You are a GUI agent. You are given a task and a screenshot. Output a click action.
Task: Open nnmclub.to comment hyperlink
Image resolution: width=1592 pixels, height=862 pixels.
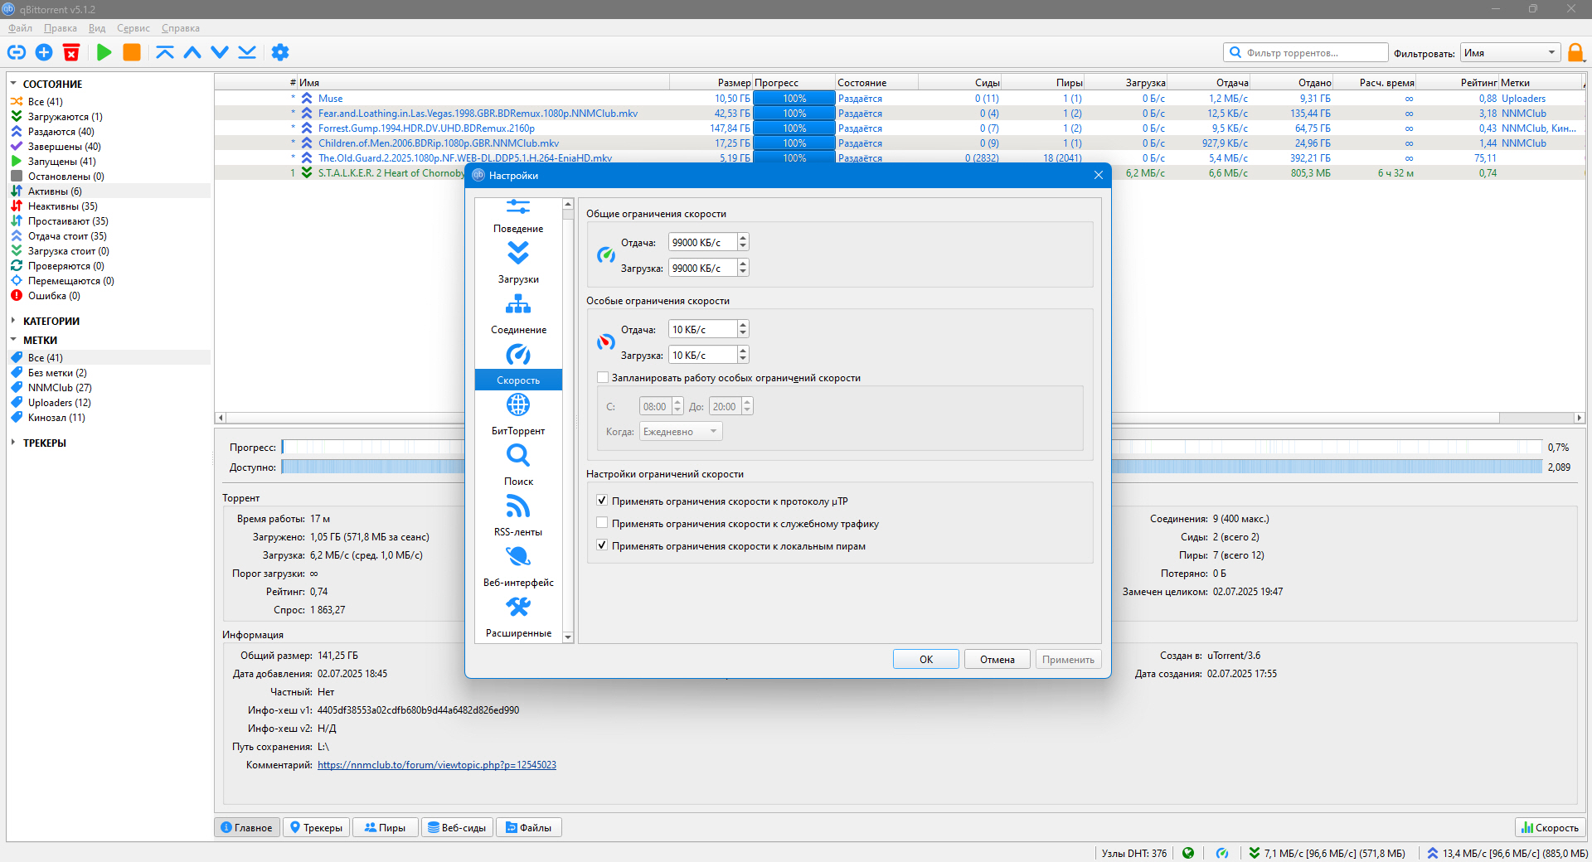437,765
